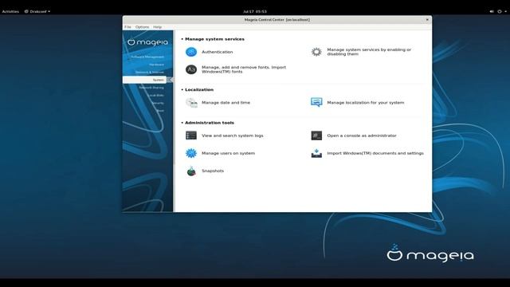
Task: Click the Mageia logo in sidebar
Action: [x=148, y=42]
